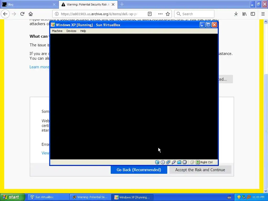Click the page vertical scrollbar thumb

[266, 131]
